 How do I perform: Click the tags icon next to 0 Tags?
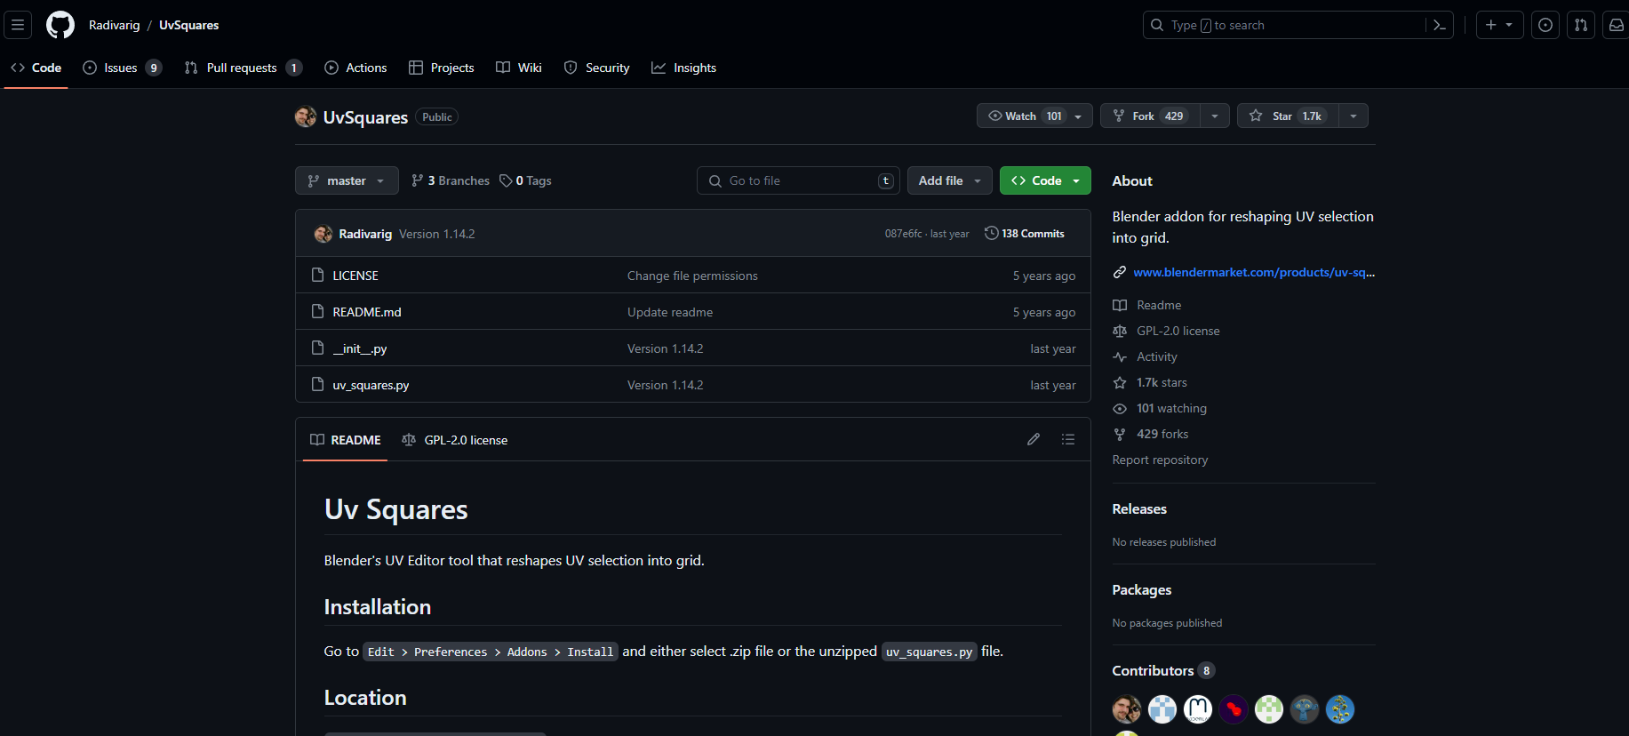pyautogui.click(x=506, y=180)
